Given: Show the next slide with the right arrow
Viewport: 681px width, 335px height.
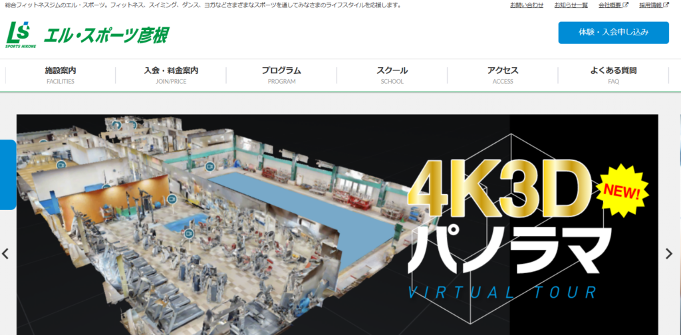Looking at the screenshot, I should [669, 254].
